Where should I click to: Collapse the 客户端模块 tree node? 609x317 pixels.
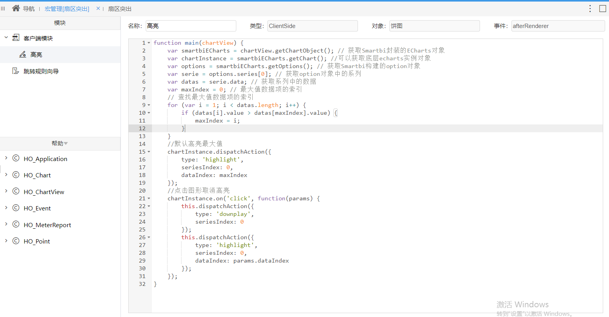click(x=6, y=38)
